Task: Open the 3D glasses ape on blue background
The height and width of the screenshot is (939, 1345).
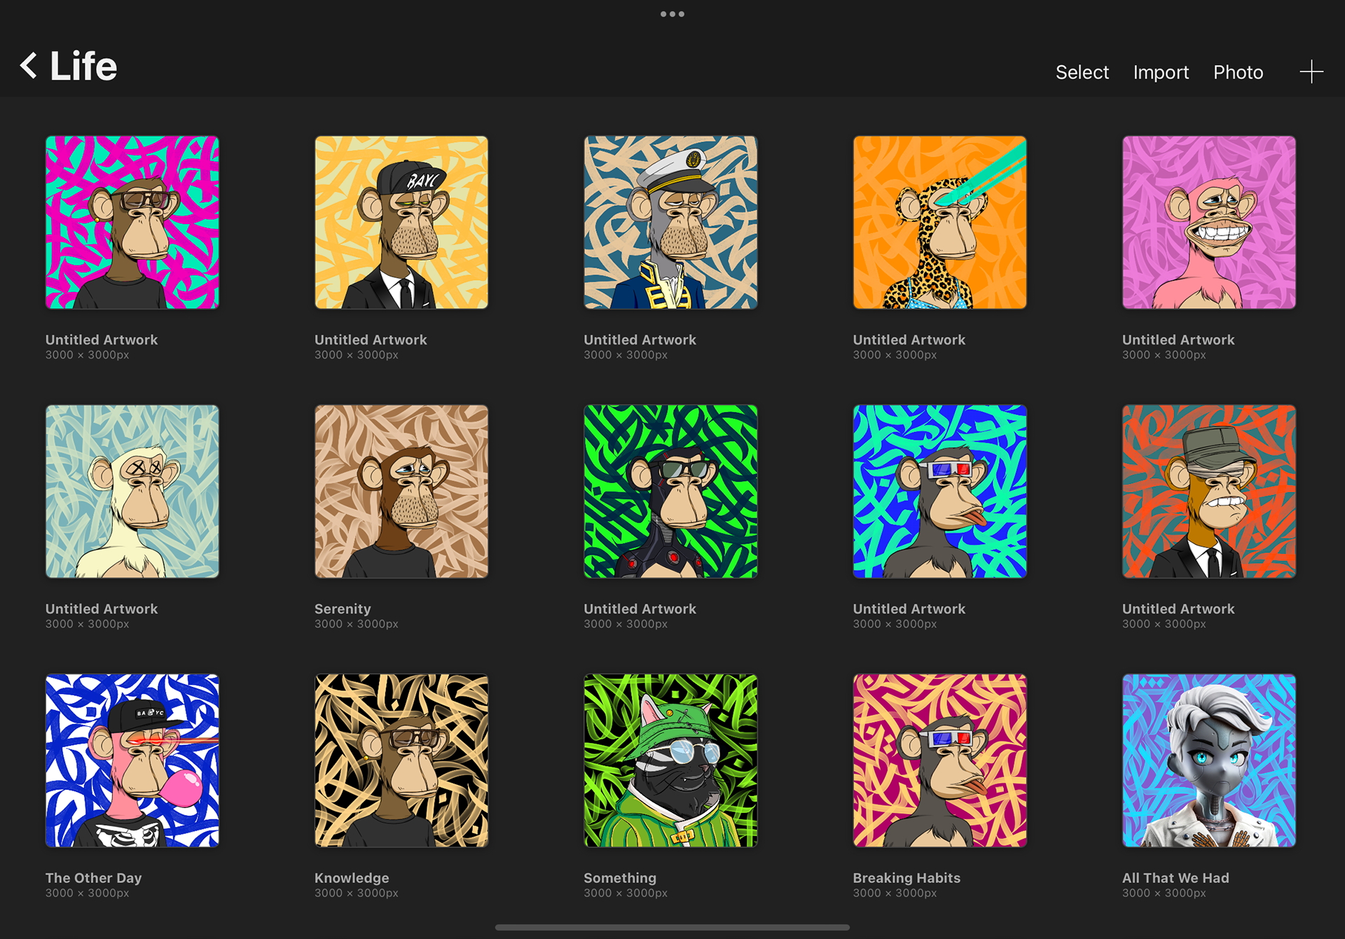Action: [x=939, y=492]
